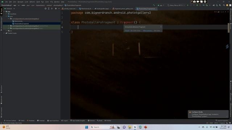Open the TODO tool window
232x130 pixels.
(21, 121)
